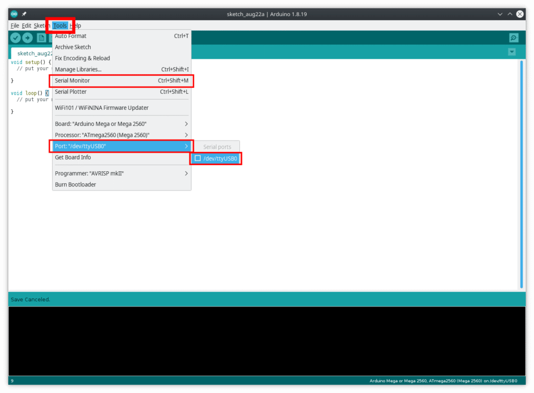Click the 'void loop()' code line
Viewport: 534px width, 393px height.
(30, 93)
